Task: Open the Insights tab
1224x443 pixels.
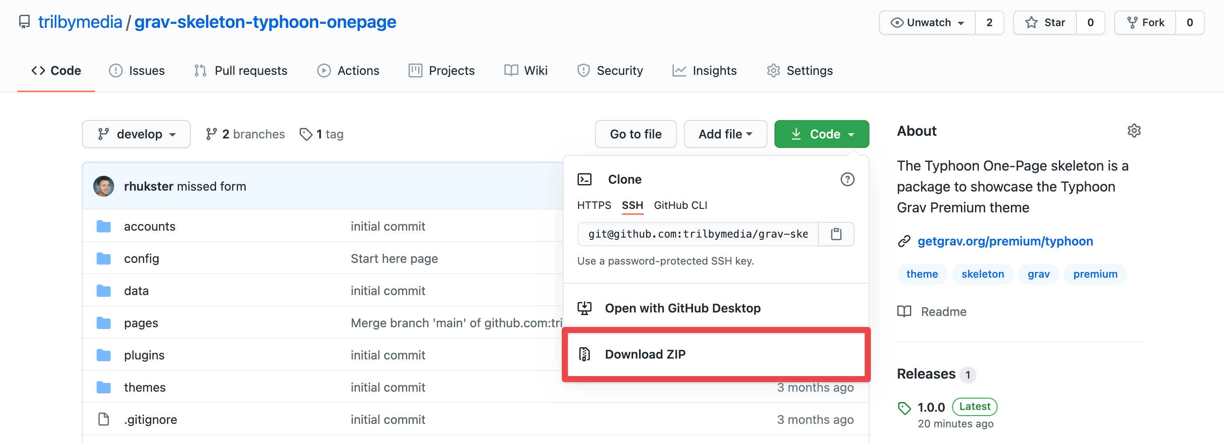Action: (704, 71)
